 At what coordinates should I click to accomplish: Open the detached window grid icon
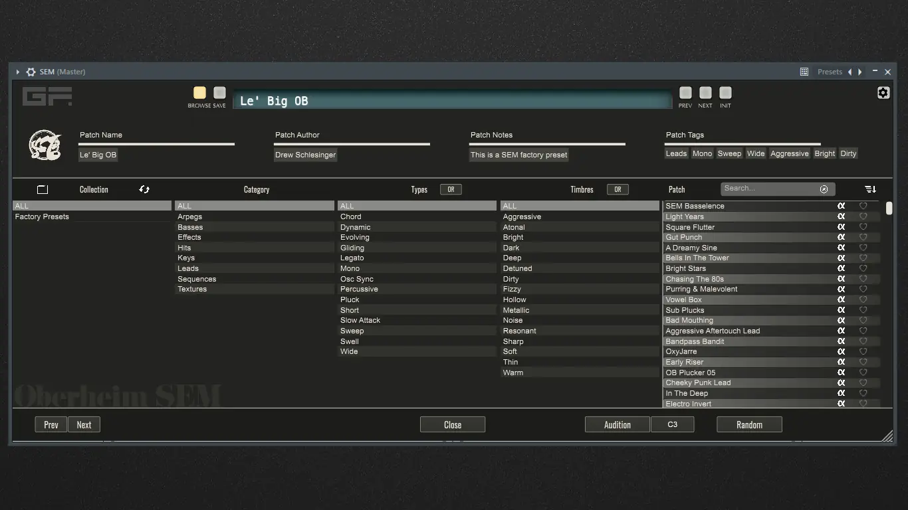pyautogui.click(x=804, y=72)
